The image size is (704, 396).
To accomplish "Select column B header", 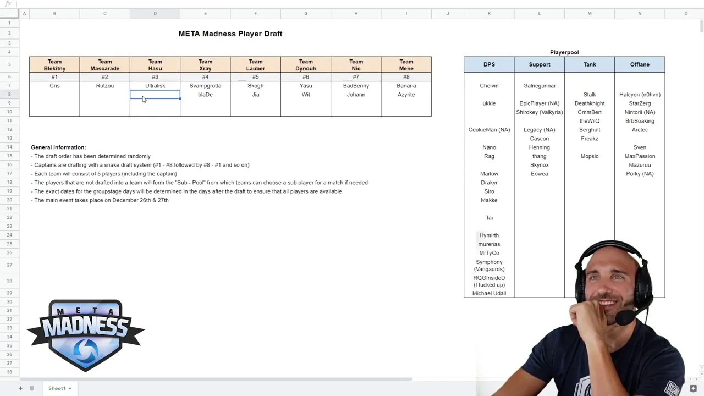I will tap(54, 13).
